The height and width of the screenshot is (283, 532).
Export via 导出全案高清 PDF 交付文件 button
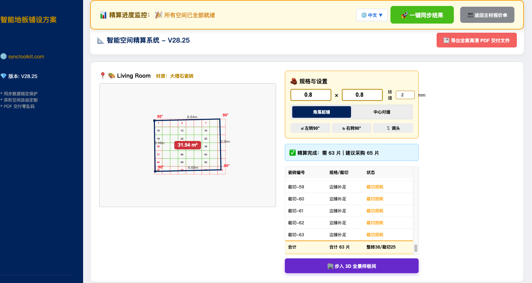pyautogui.click(x=477, y=40)
